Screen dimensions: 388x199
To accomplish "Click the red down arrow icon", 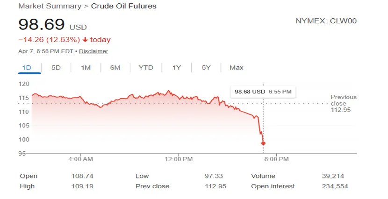I will pyautogui.click(x=85, y=40).
